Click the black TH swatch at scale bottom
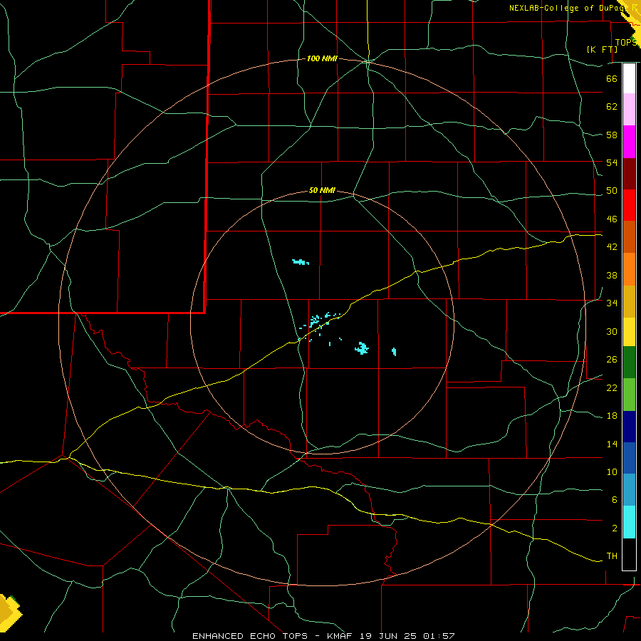This screenshot has width=641, height=641. (629, 554)
